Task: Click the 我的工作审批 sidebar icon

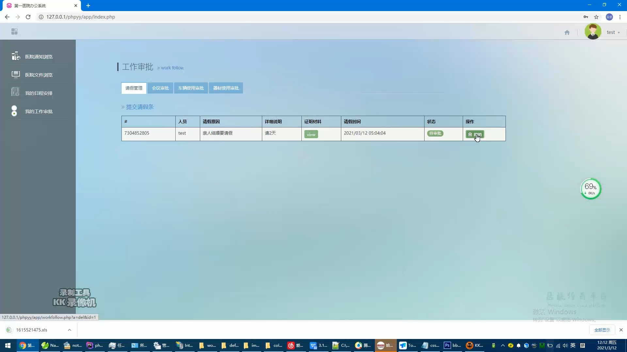Action: point(14,111)
